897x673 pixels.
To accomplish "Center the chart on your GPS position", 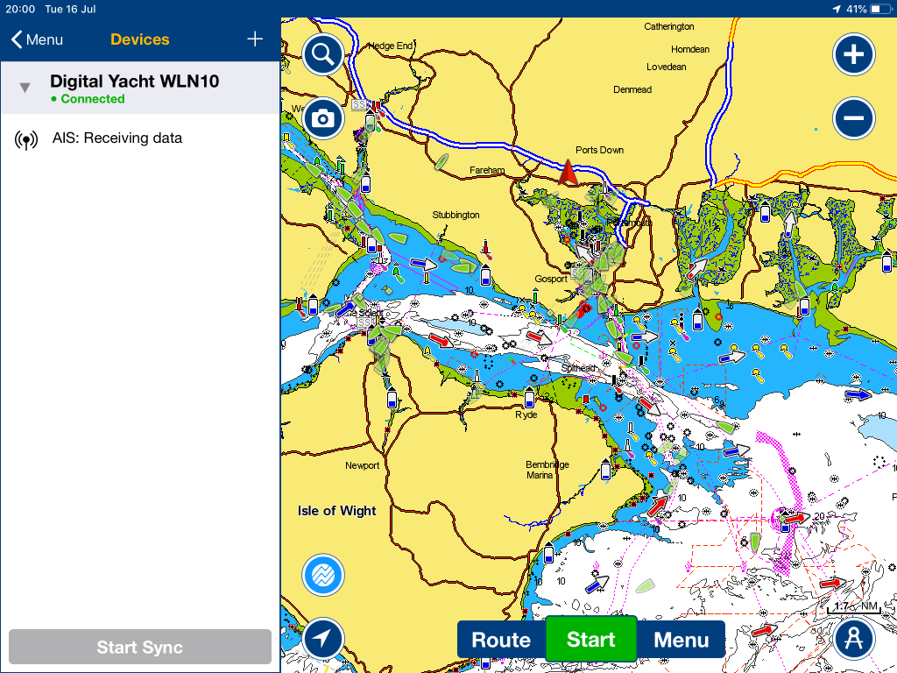I will pos(322,638).
